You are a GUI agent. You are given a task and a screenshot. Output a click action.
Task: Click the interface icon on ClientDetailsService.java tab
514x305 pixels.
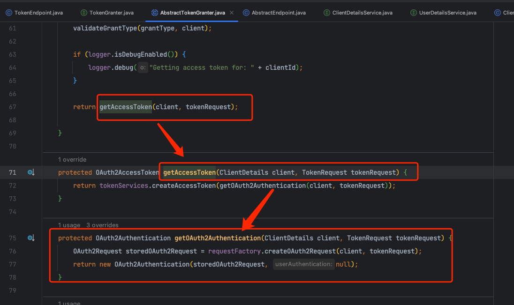[327, 13]
